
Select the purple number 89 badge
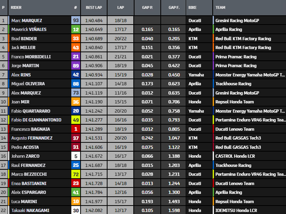click(x=75, y=66)
